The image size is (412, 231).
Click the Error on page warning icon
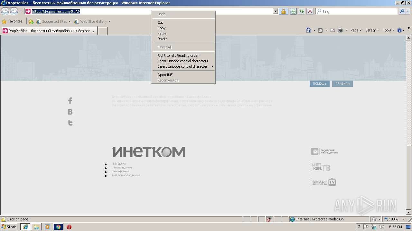3,219
